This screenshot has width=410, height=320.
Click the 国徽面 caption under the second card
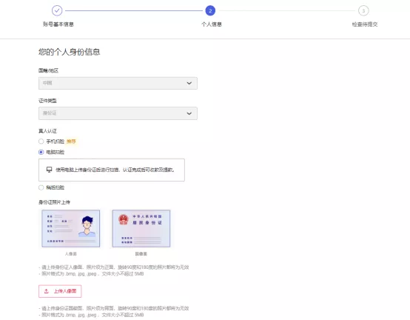(x=141, y=254)
